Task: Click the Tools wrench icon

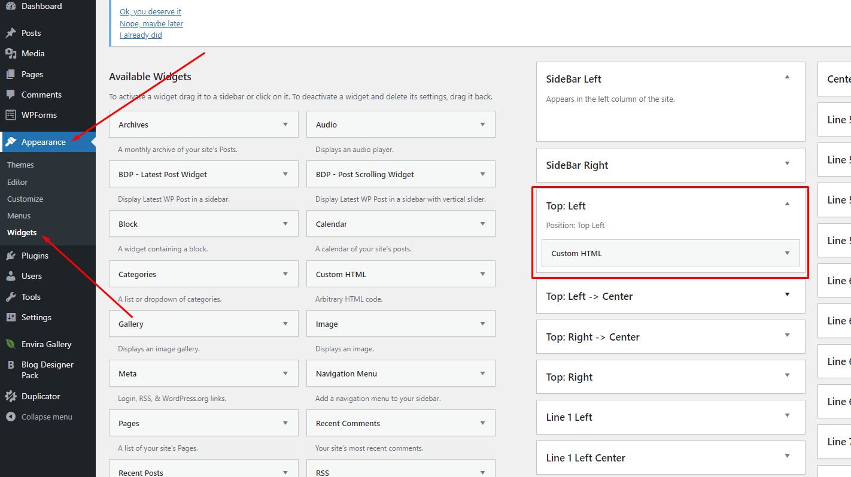Action: [x=11, y=297]
